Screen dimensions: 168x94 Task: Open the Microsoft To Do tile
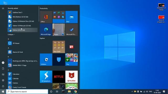tap(72, 30)
